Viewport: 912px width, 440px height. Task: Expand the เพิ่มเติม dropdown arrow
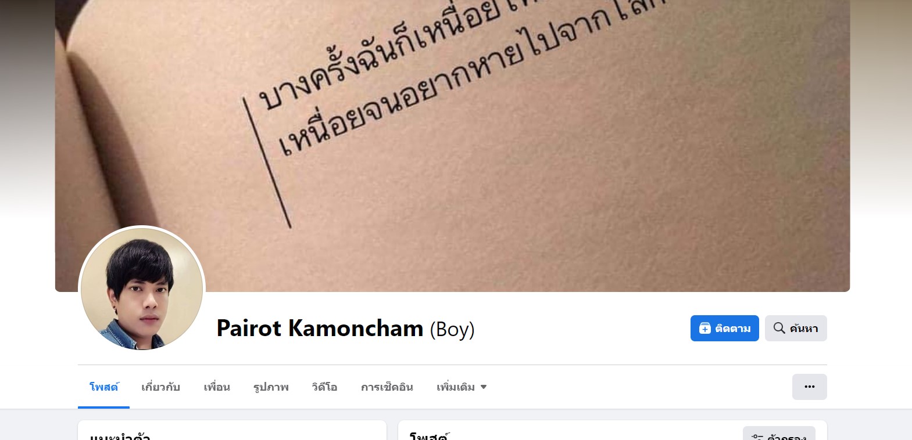pos(483,387)
